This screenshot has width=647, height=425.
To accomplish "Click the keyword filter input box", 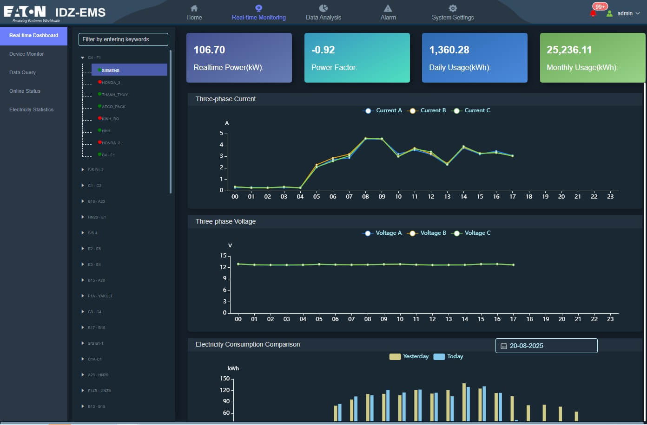I will tap(123, 39).
